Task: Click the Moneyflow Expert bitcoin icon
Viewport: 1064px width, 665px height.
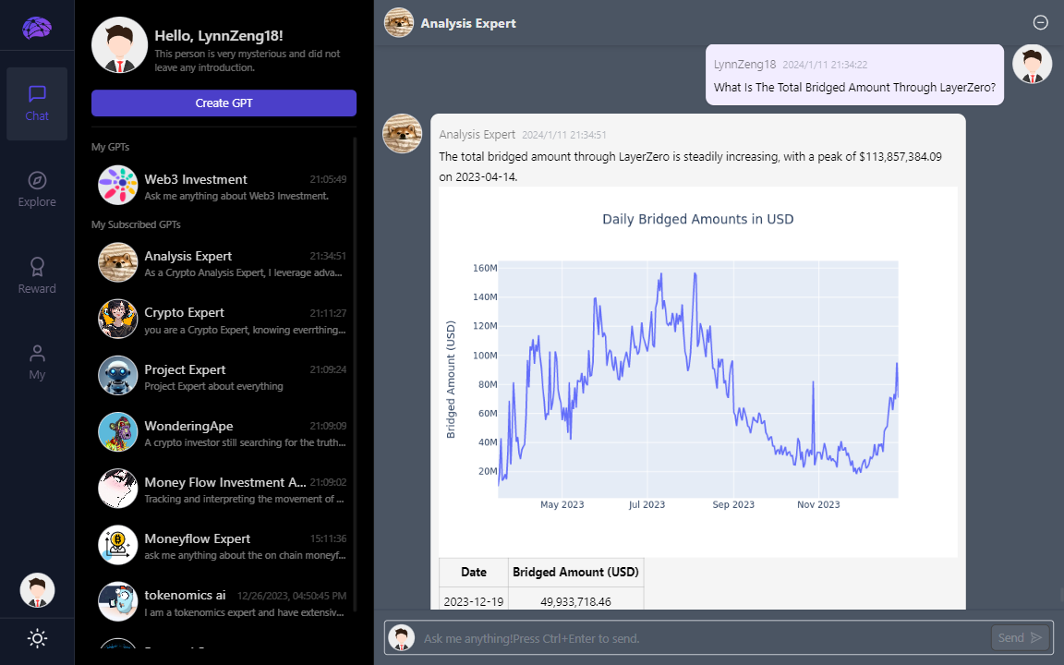Action: tap(117, 545)
